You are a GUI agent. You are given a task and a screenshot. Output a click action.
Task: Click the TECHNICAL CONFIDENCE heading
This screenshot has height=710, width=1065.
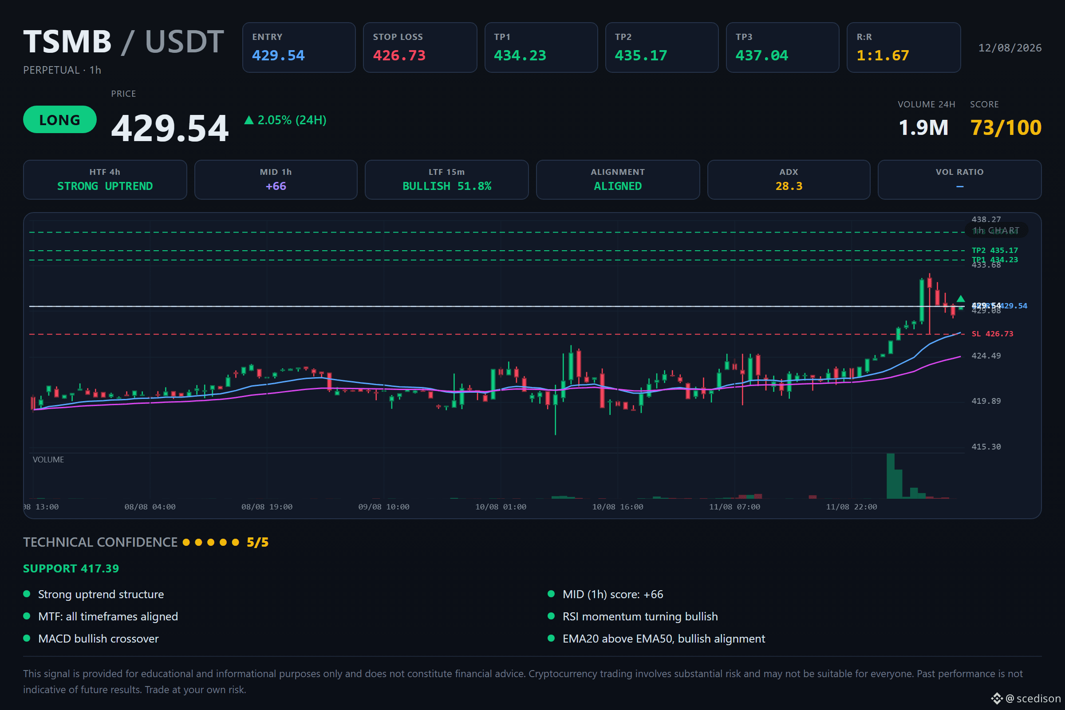click(x=101, y=542)
